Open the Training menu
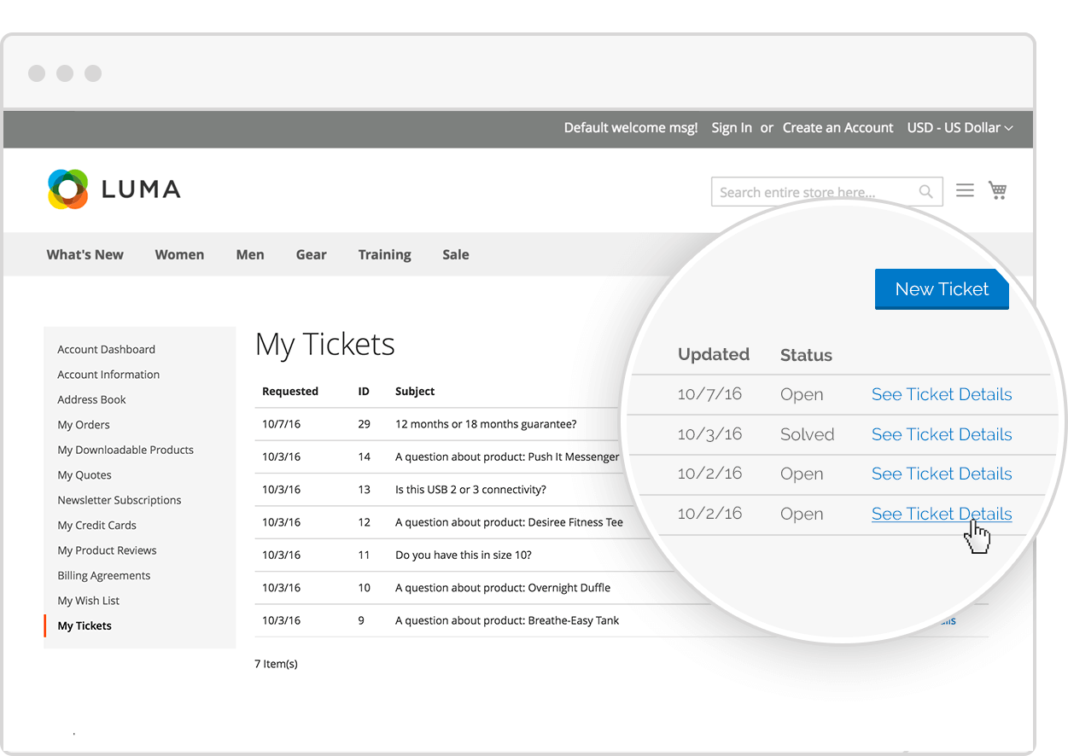The width and height of the screenshot is (1068, 756). click(384, 254)
